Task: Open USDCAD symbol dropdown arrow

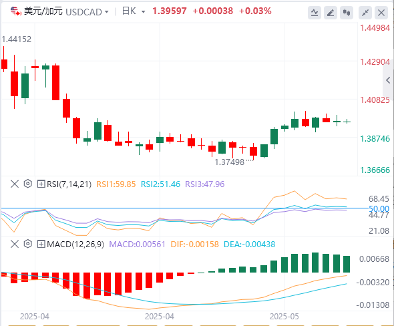Action: pos(107,12)
